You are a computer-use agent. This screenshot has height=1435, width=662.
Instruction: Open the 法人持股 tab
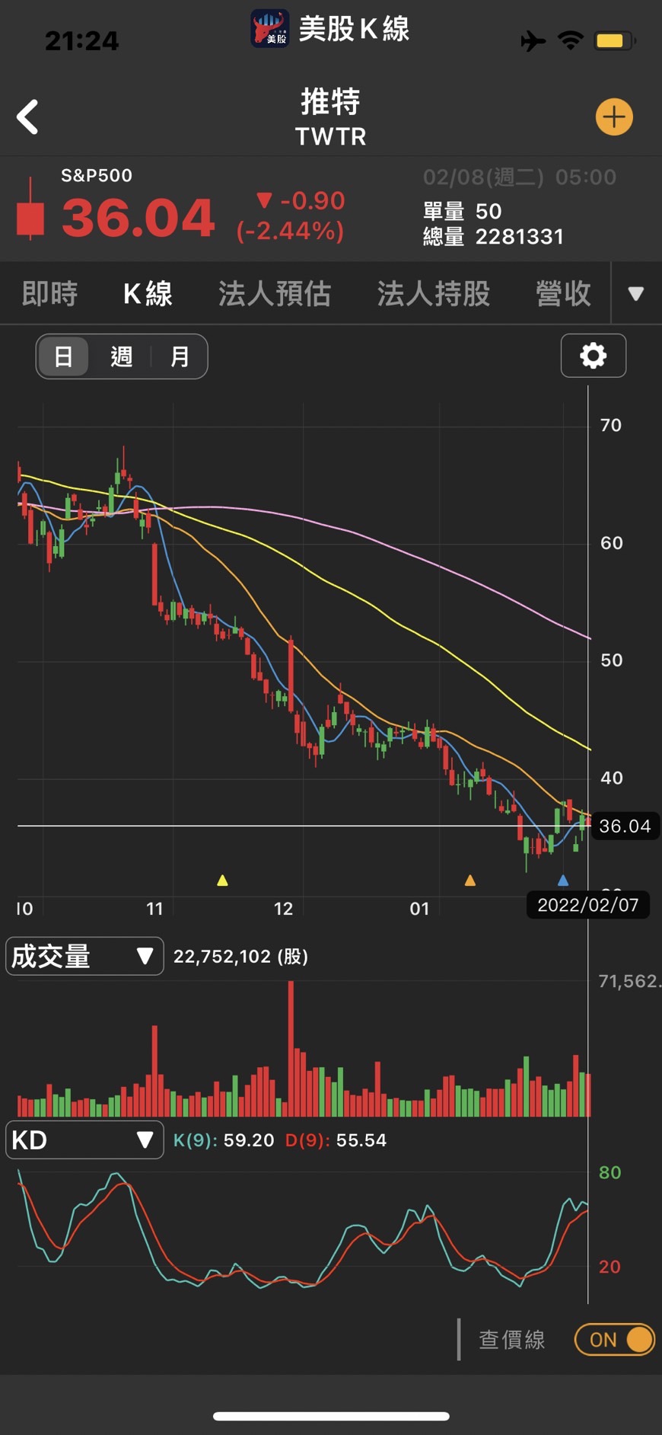[433, 293]
